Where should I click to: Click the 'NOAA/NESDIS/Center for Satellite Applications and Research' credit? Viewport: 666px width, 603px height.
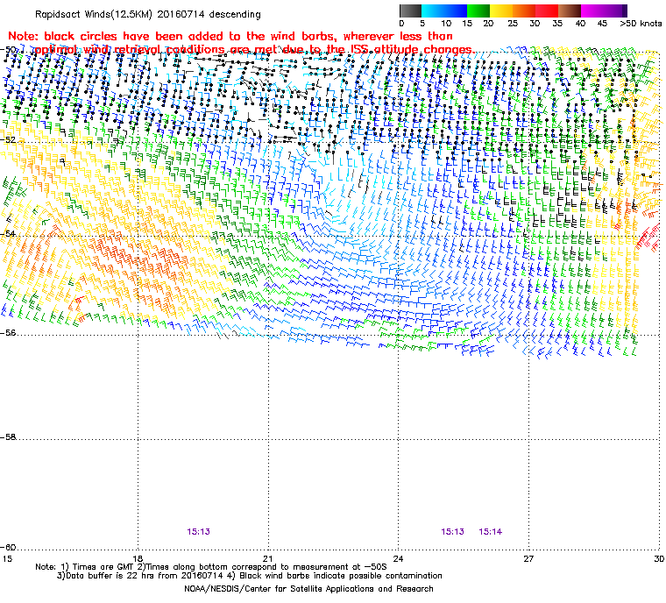click(x=308, y=589)
